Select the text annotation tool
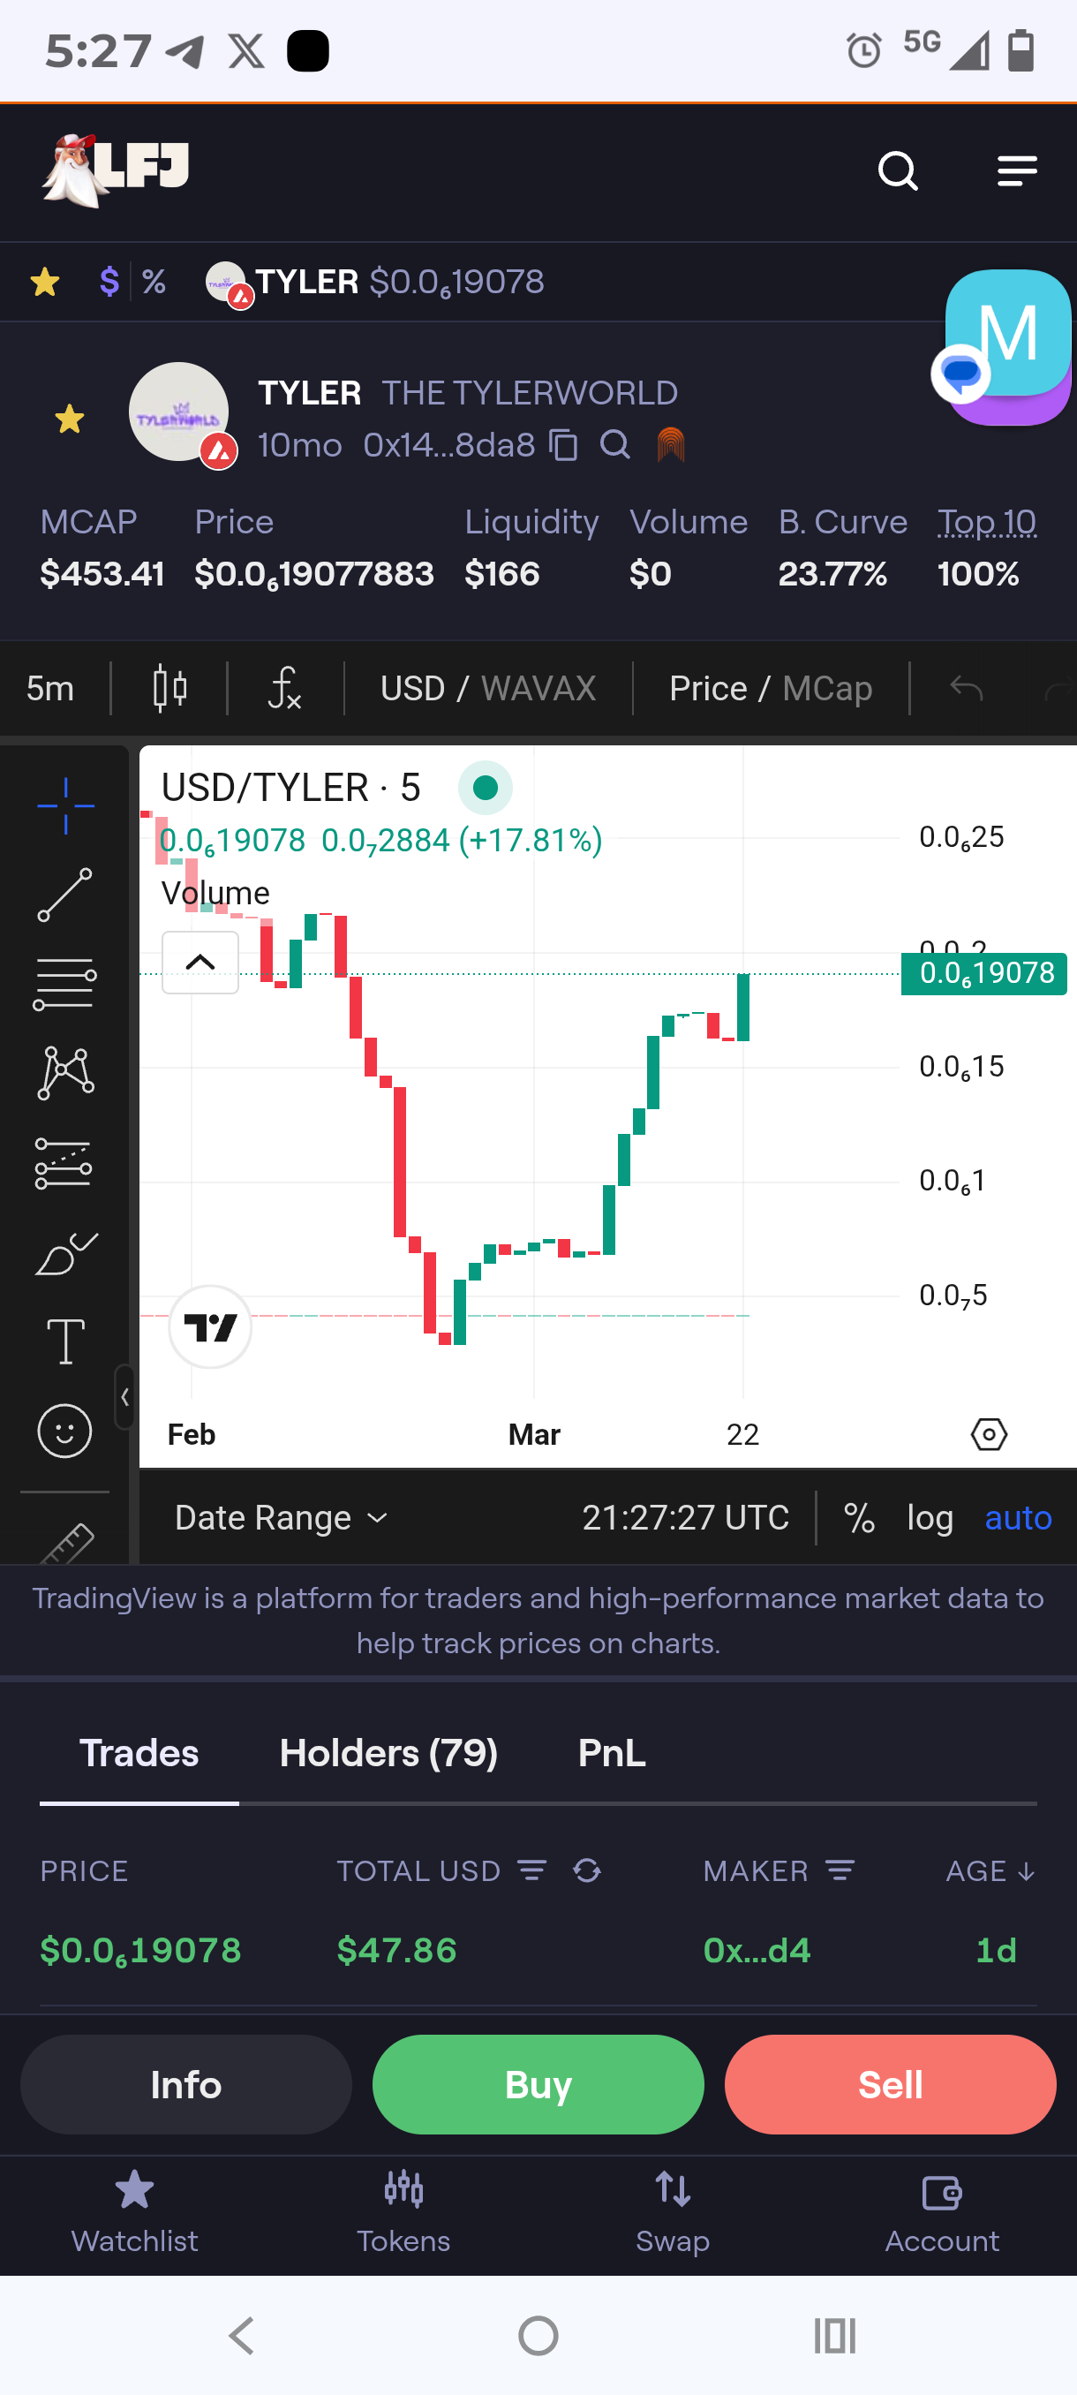The width and height of the screenshot is (1077, 2395). (65, 1341)
